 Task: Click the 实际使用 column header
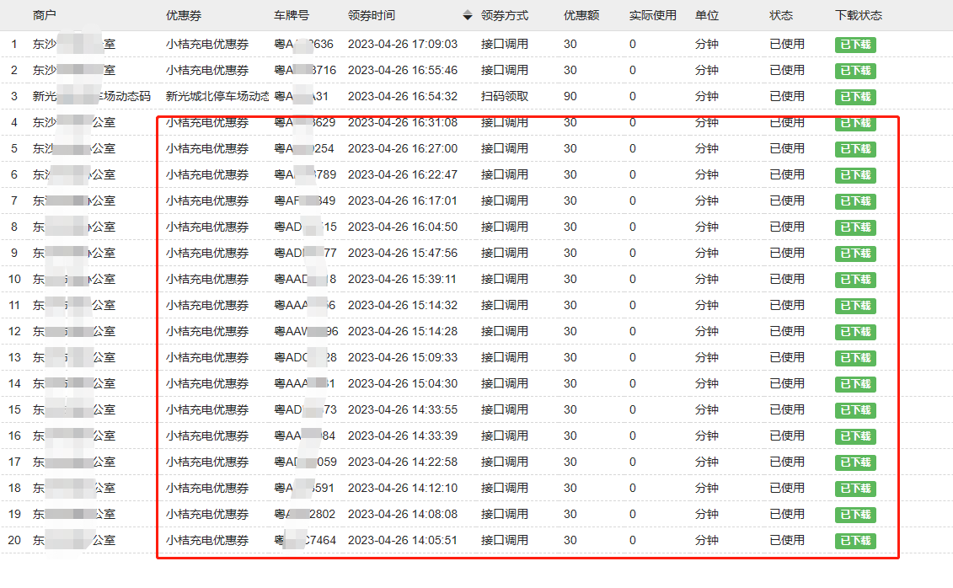pos(652,16)
